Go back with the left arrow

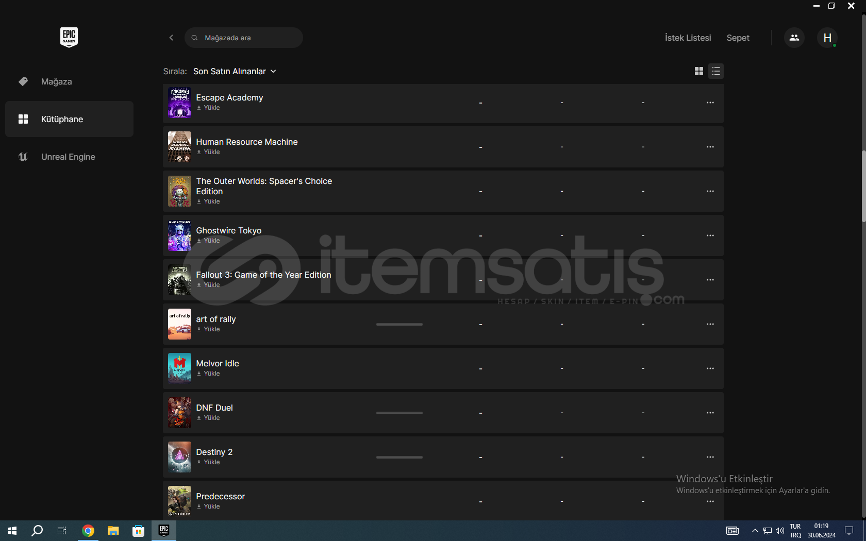(171, 38)
